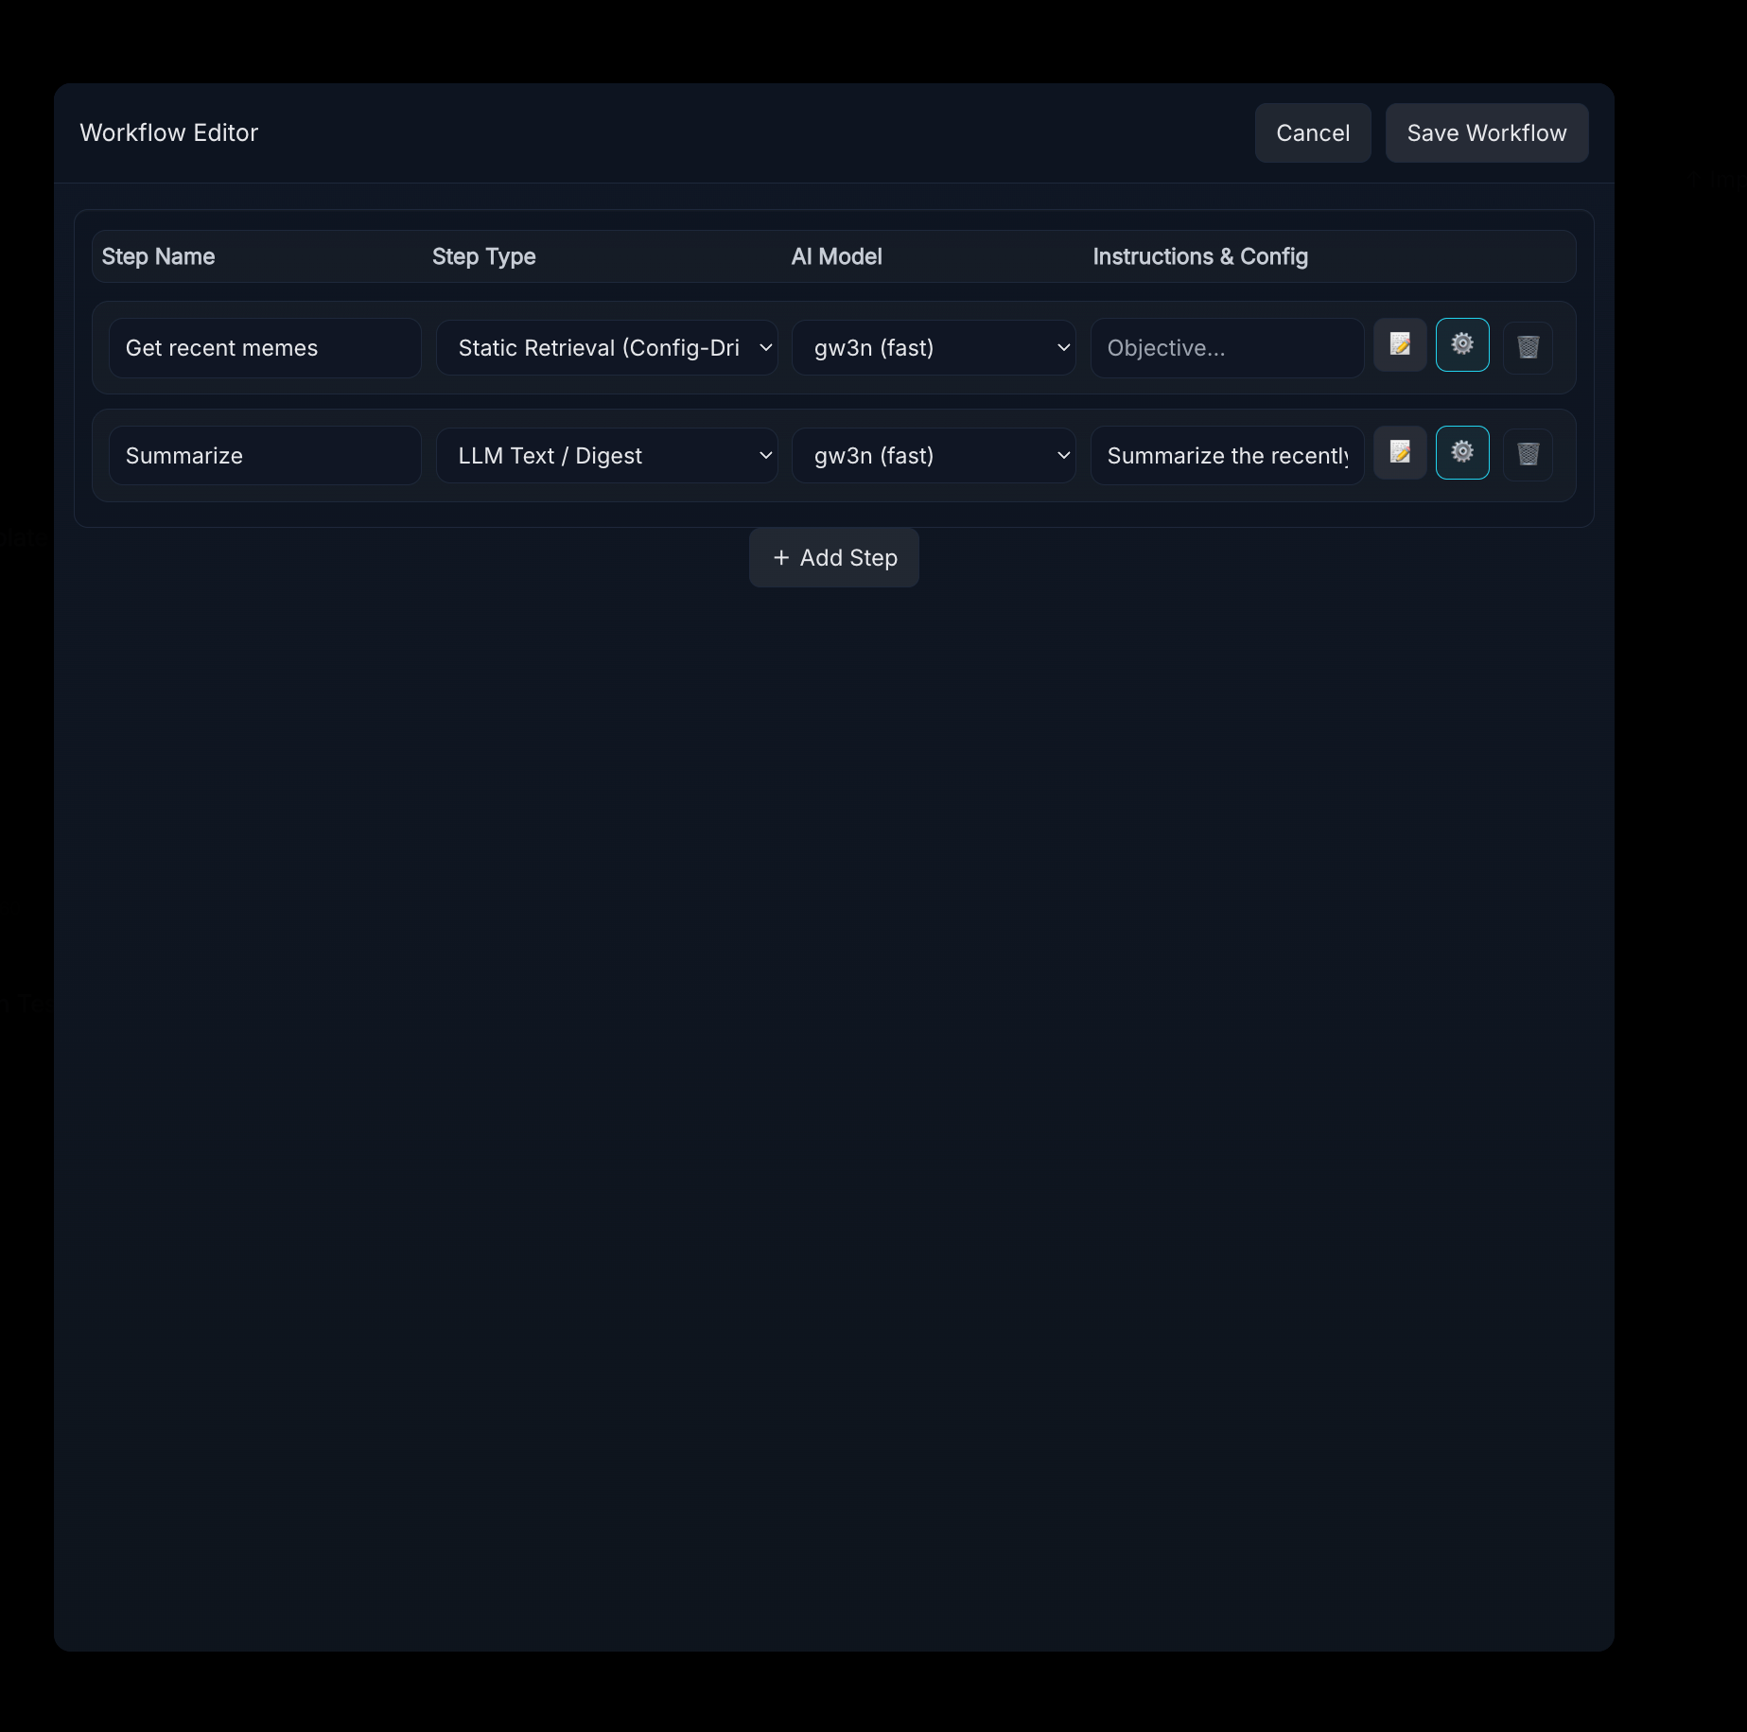Open the note editor for Summarize step
This screenshot has width=1747, height=1732.
point(1400,453)
